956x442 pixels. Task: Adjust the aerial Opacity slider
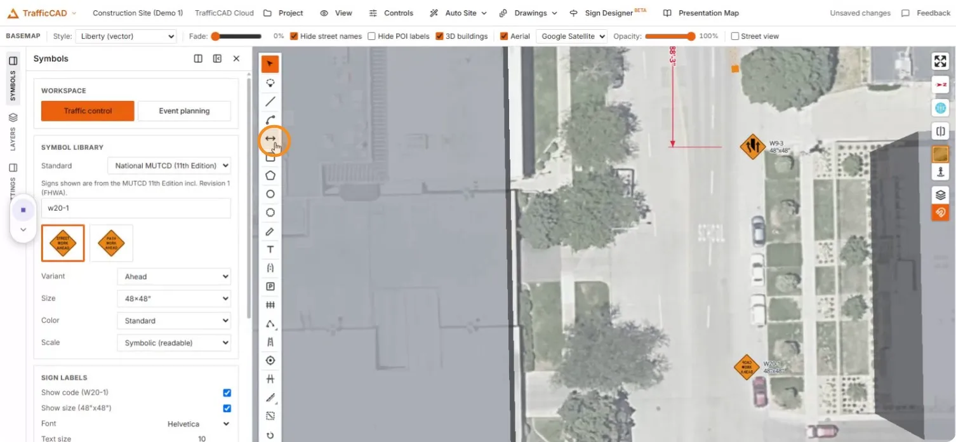click(670, 36)
